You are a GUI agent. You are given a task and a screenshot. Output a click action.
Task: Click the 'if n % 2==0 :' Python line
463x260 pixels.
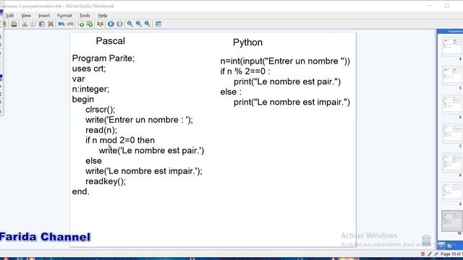(x=245, y=71)
